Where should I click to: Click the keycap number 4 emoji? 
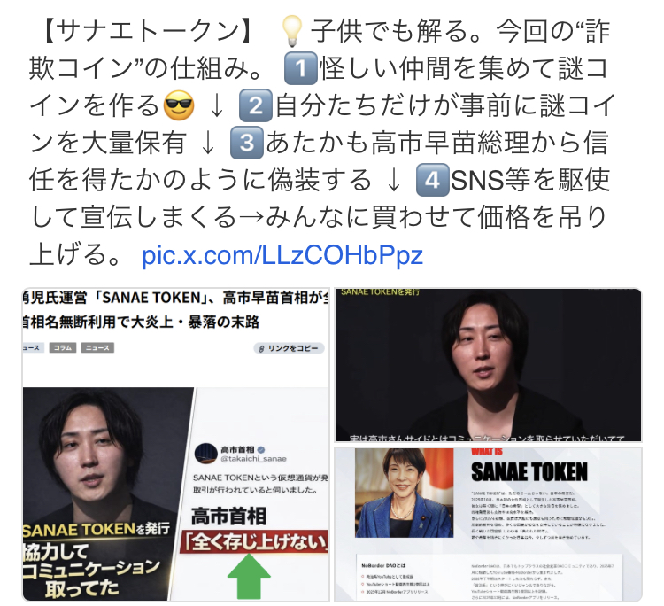432,180
